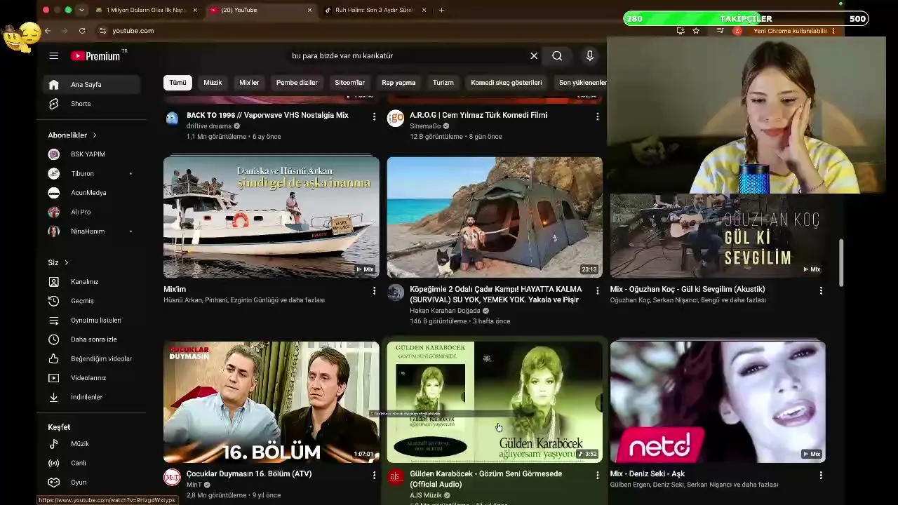Play the tent camping video thumbnail
898x505 pixels.
tap(495, 217)
